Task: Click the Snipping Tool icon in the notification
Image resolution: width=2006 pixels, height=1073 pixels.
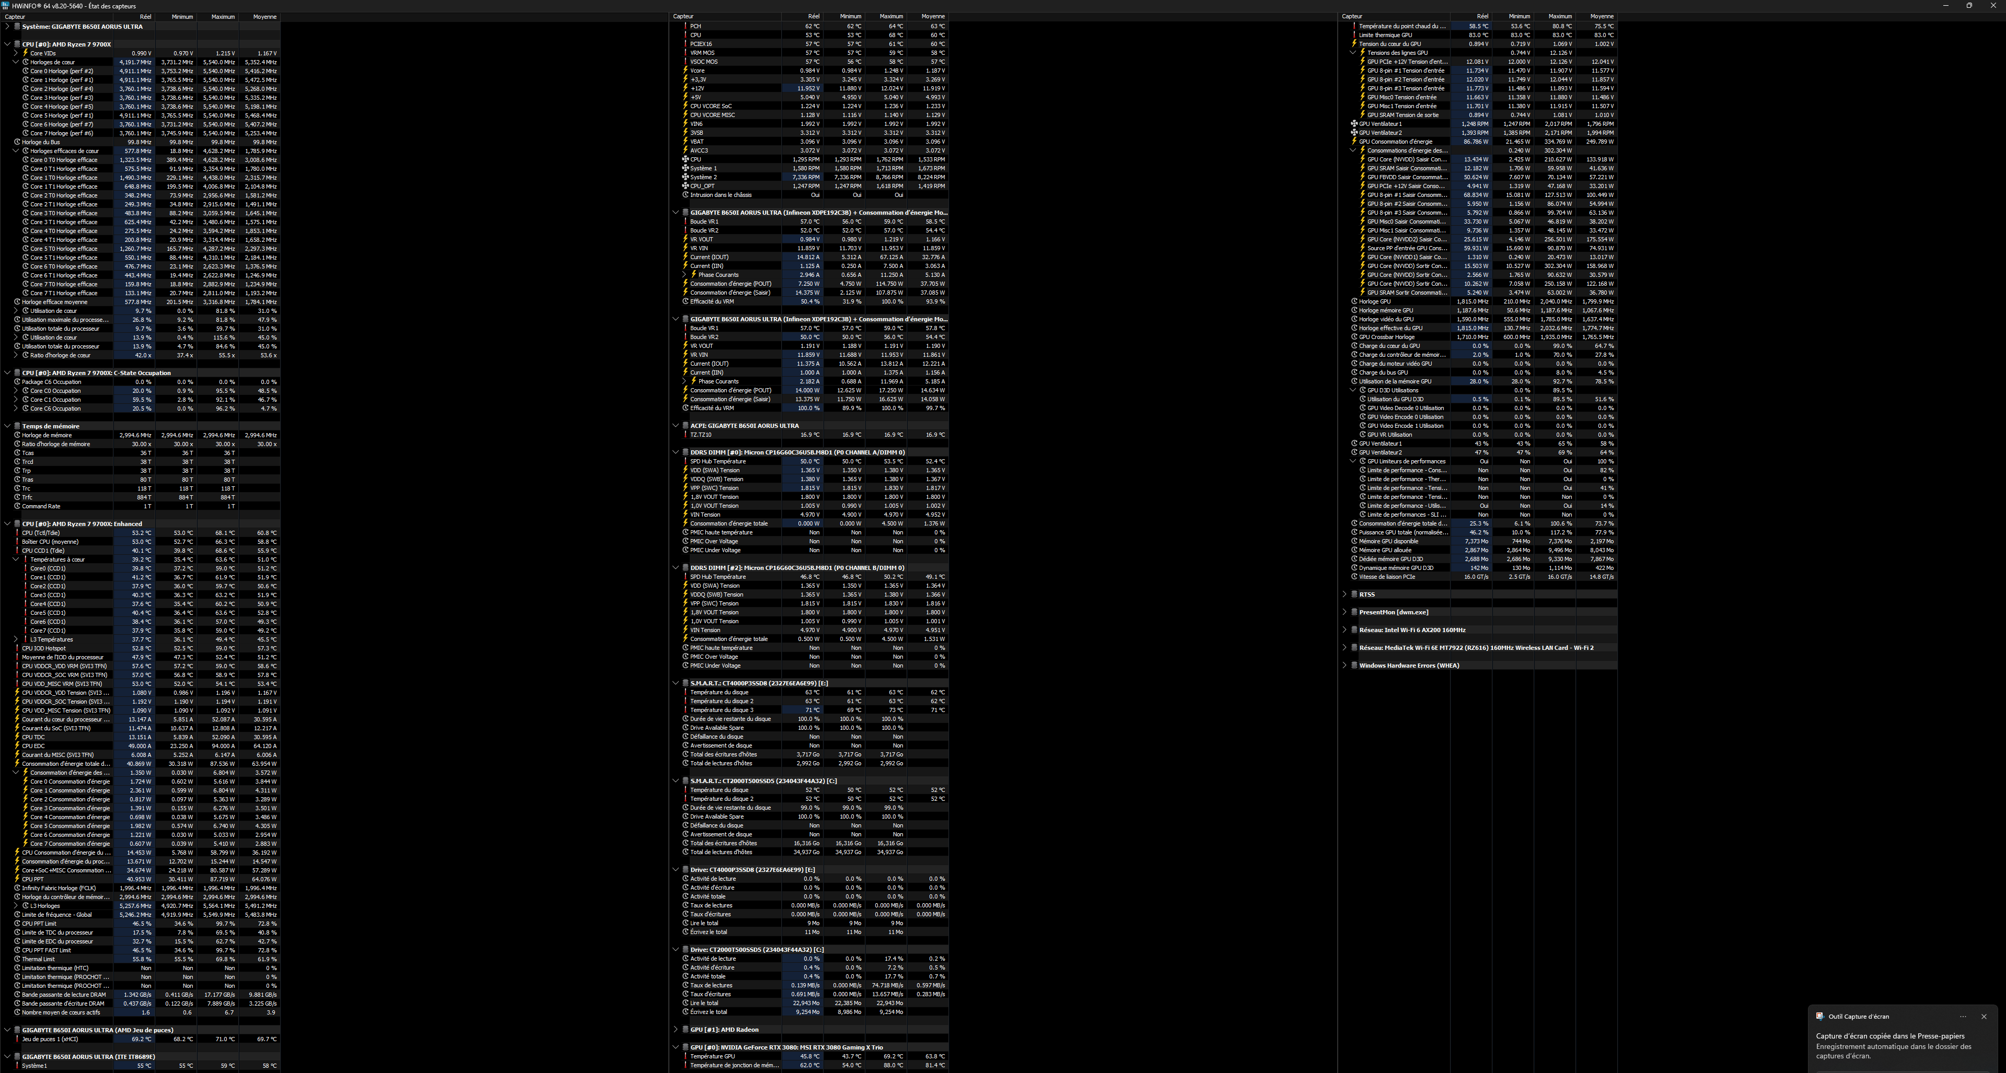Action: [x=1820, y=1016]
